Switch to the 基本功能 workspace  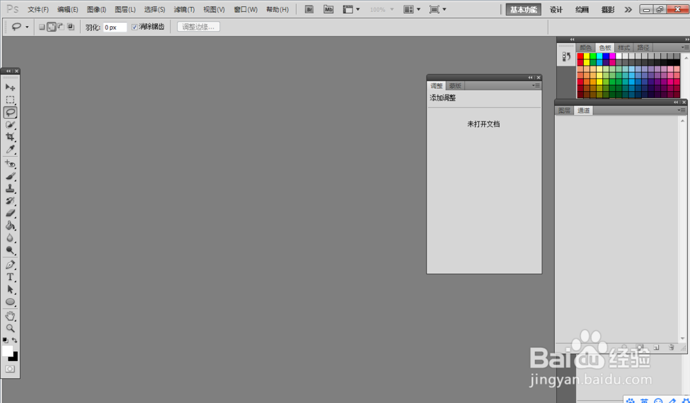(523, 10)
